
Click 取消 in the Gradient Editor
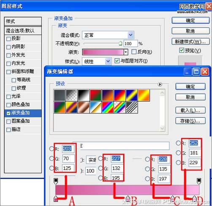190,97
